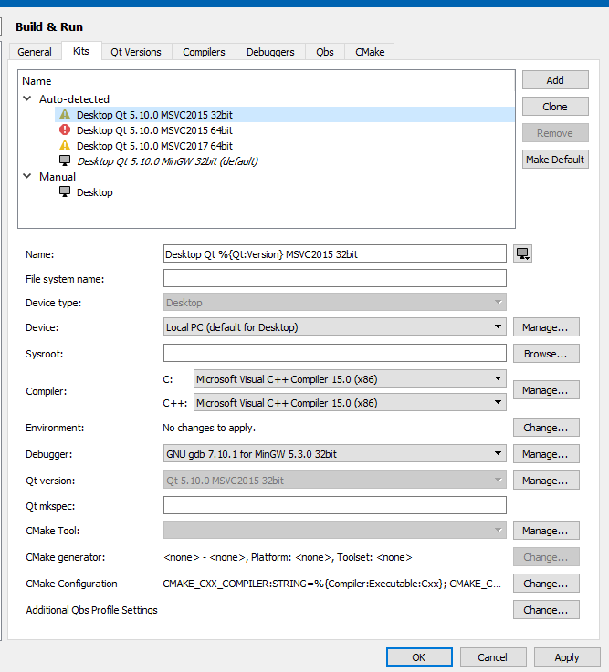Click warning icon of MSVC2015 32bit kit
Screen dimensions: 609x672
click(x=65, y=114)
